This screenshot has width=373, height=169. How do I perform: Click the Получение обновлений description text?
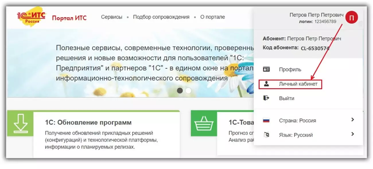[102, 140]
